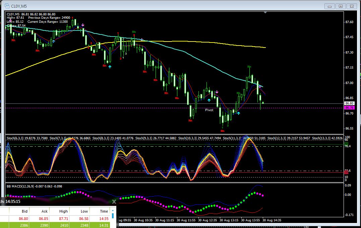Click the High= 87.61 text on chart
Image resolution: width=361 pixels, height=228 pixels.
pos(15,18)
